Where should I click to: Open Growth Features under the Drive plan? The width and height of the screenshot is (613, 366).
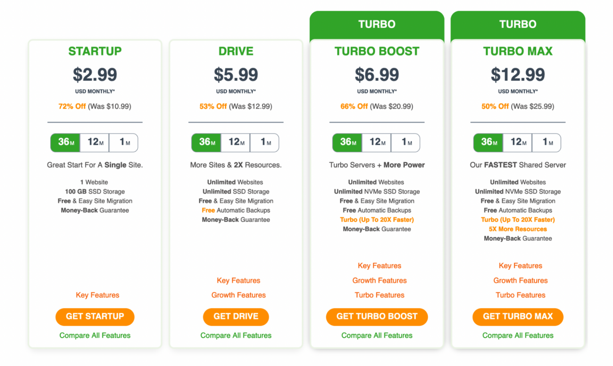pos(238,295)
